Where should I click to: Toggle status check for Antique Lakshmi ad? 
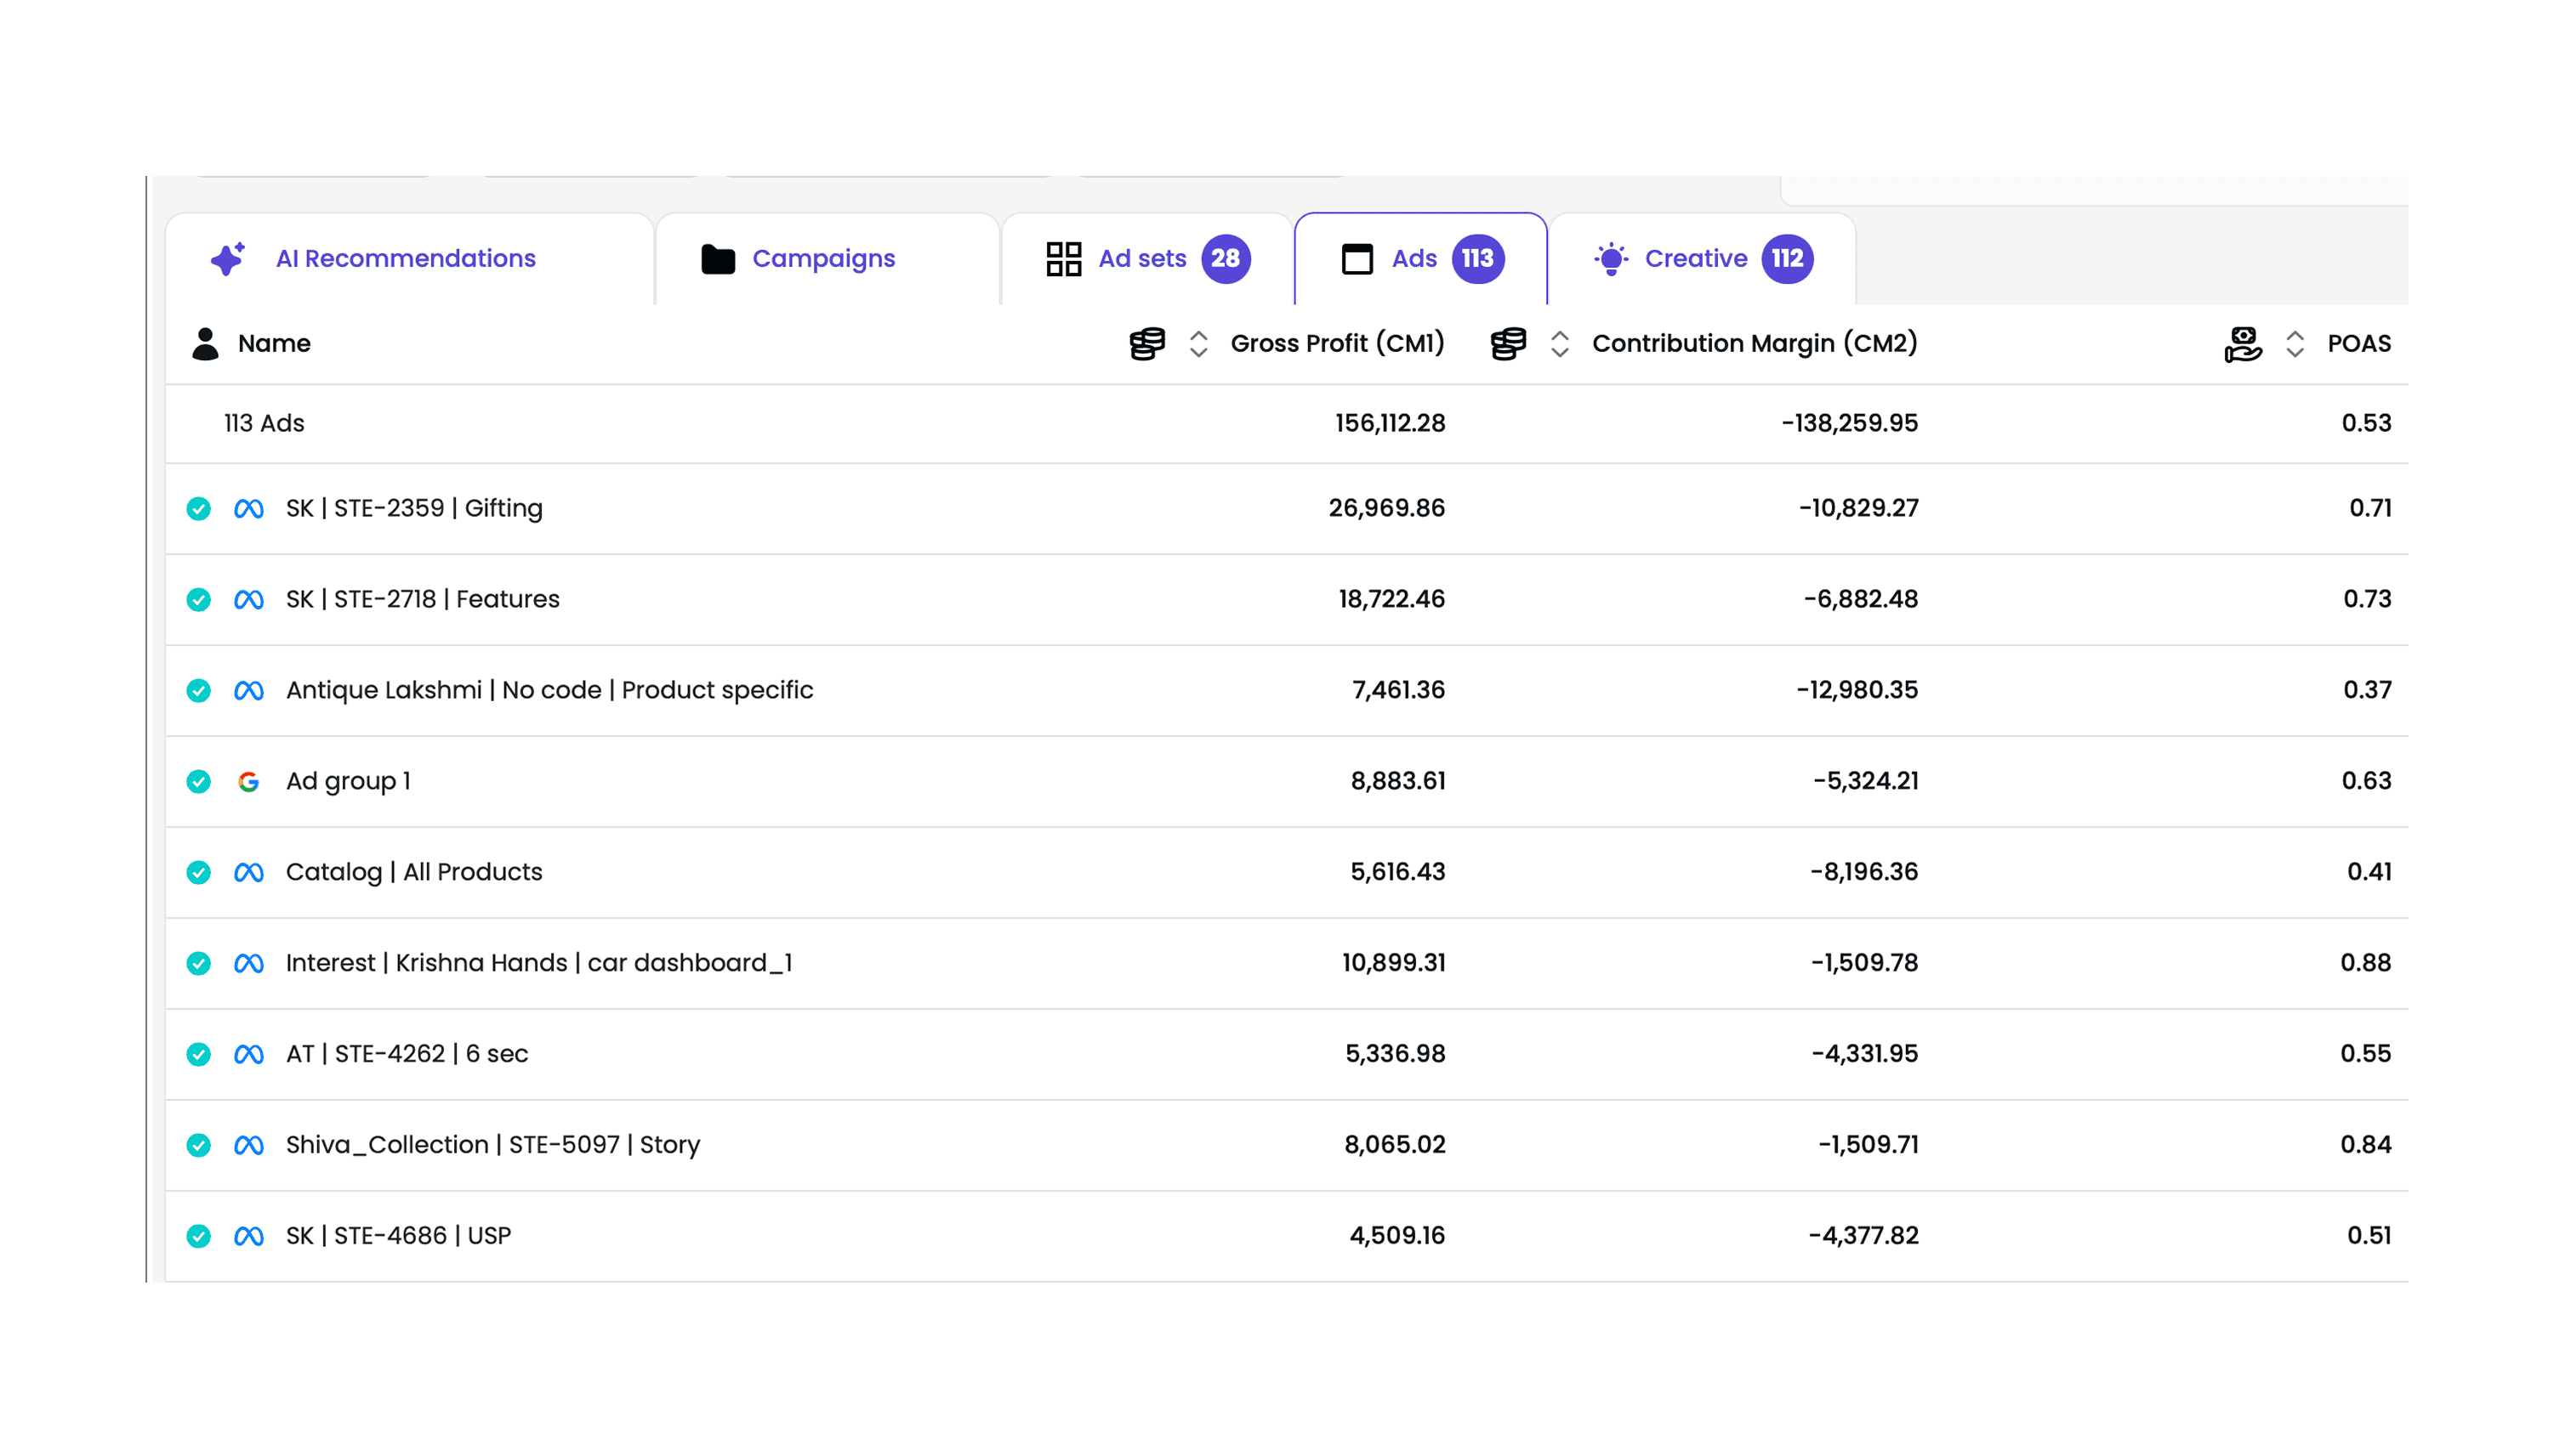(x=198, y=691)
